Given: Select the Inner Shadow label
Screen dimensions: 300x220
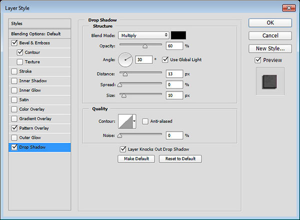Looking at the screenshot, I should 33,81.
